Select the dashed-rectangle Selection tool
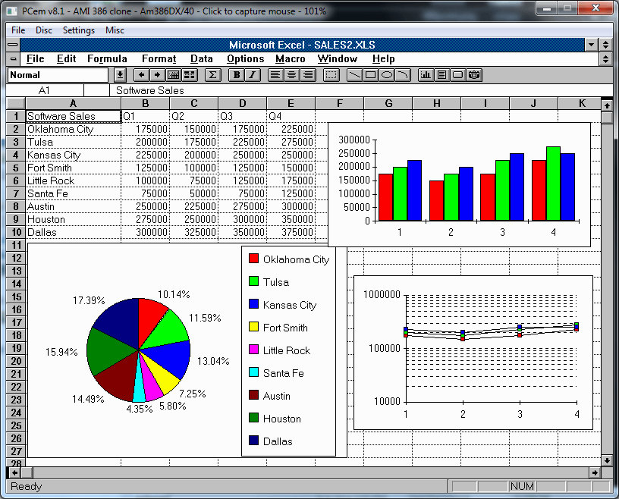This screenshot has height=499, width=619. point(331,75)
